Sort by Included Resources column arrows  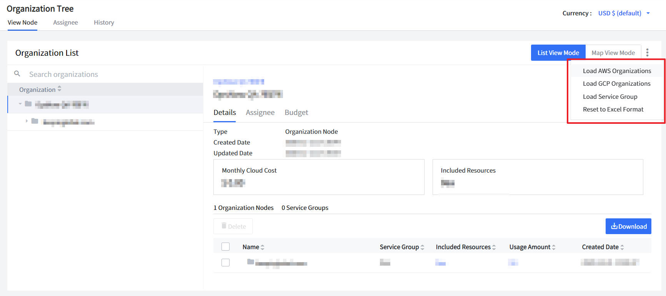(494, 247)
